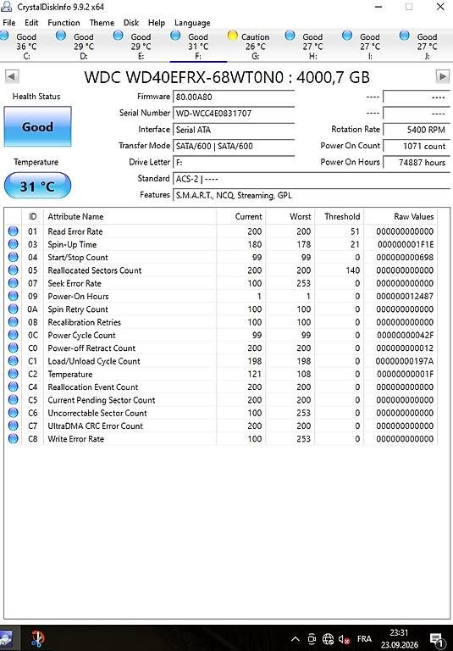Click status icon for Power Cycle Count

pos(14,335)
